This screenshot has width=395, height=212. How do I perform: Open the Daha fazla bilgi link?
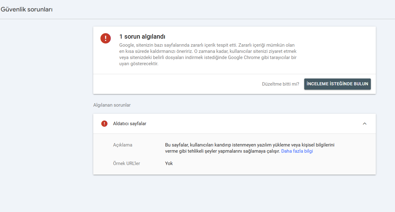pos(297,151)
